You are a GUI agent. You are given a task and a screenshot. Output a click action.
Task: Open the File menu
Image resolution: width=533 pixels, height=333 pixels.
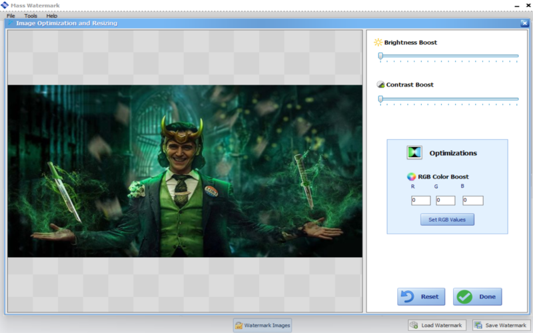(x=11, y=15)
